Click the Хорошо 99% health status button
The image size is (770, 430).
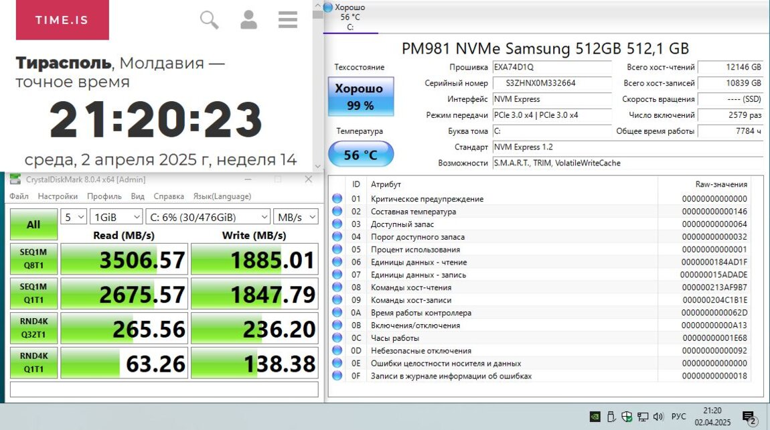pyautogui.click(x=360, y=97)
